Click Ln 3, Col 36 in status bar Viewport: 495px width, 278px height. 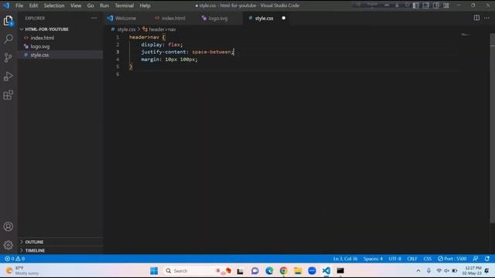346,259
